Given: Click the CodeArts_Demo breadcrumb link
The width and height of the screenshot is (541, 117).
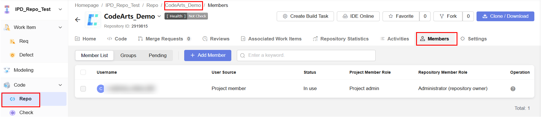Looking at the screenshot, I should coord(183,5).
